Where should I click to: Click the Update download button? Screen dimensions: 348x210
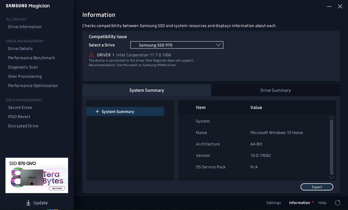coord(37,203)
